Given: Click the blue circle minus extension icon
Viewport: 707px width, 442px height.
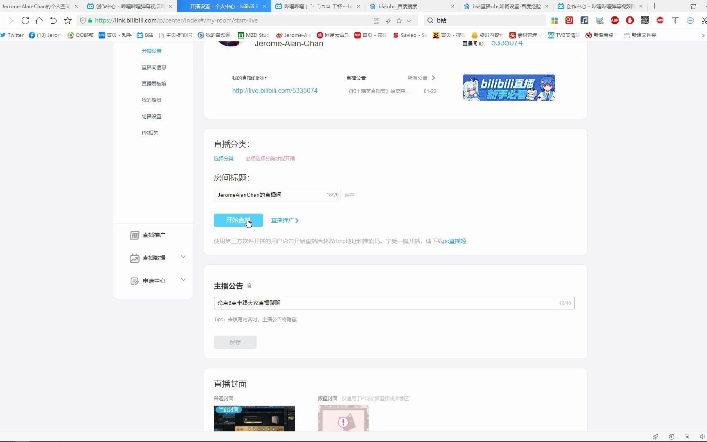Looking at the screenshot, I should [690, 20].
